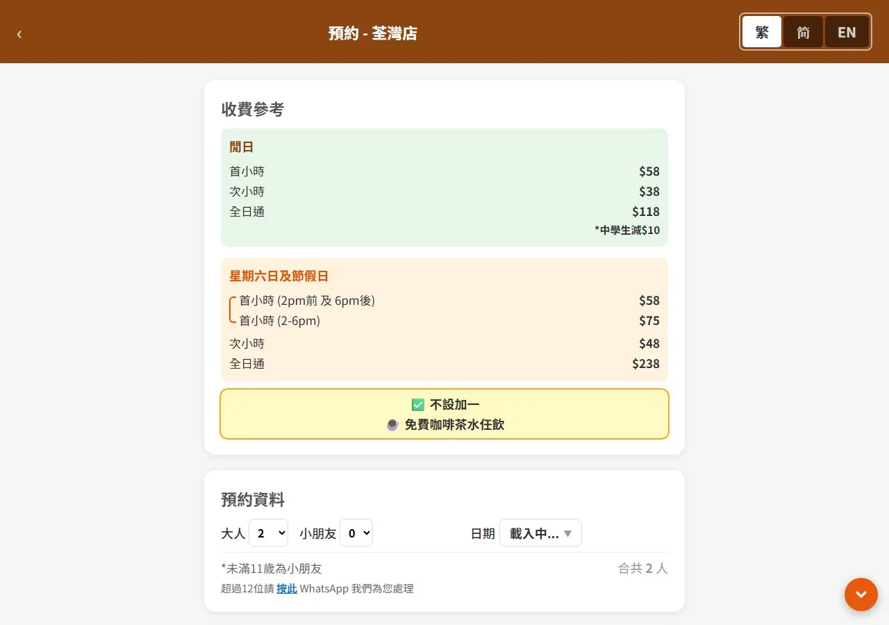Go back using the header arrow
The image size is (889, 625).
point(19,34)
